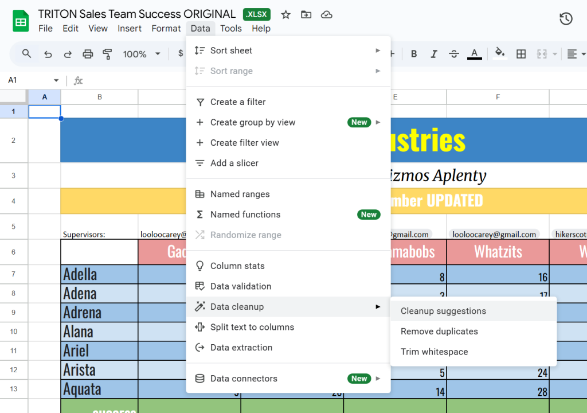The image size is (587, 413).
Task: Expand Create group by view submenu
Action: tap(288, 122)
